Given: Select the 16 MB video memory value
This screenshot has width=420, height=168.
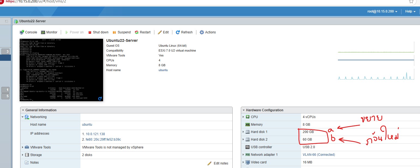Looking at the screenshot, I should [x=307, y=162].
